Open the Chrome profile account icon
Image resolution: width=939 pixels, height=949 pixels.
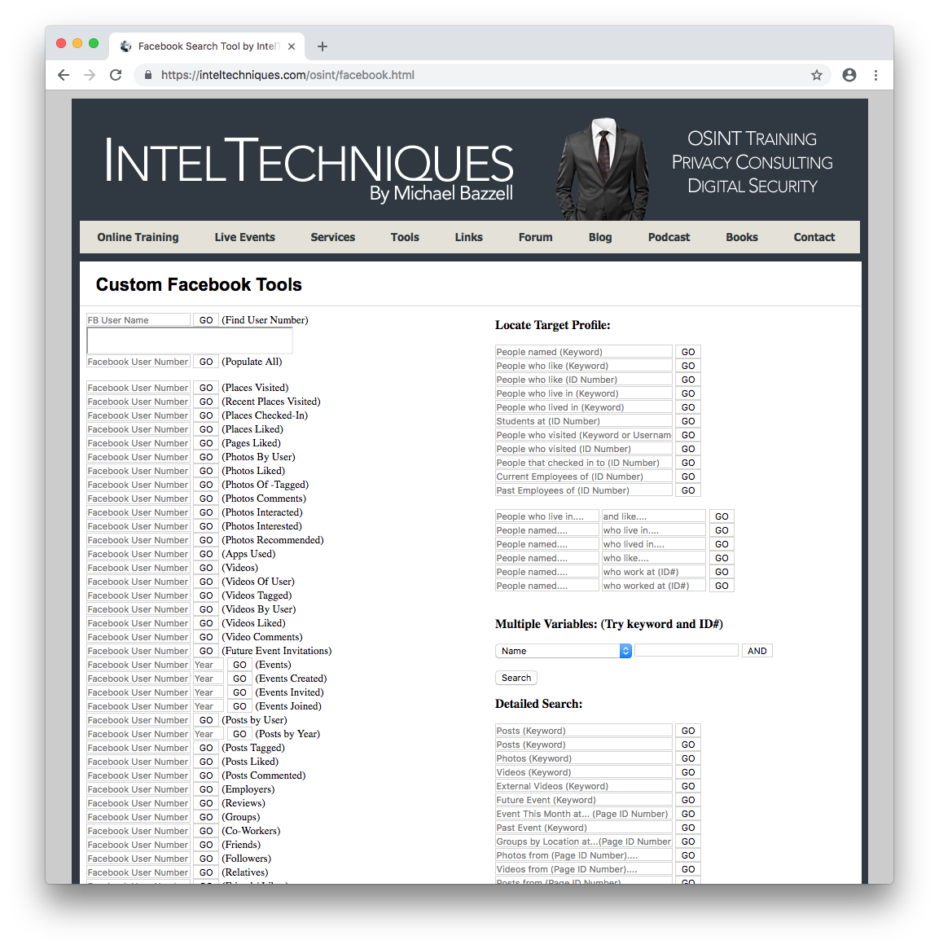pos(849,75)
